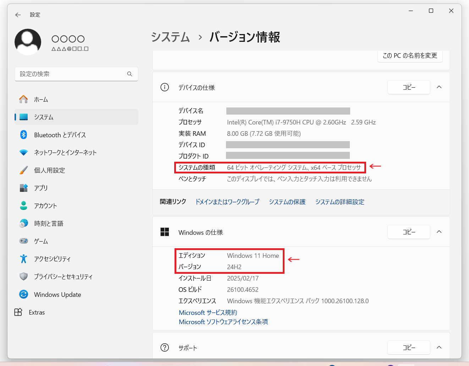Open ゲーム settings
This screenshot has height=366, width=469.
(x=76, y=241)
